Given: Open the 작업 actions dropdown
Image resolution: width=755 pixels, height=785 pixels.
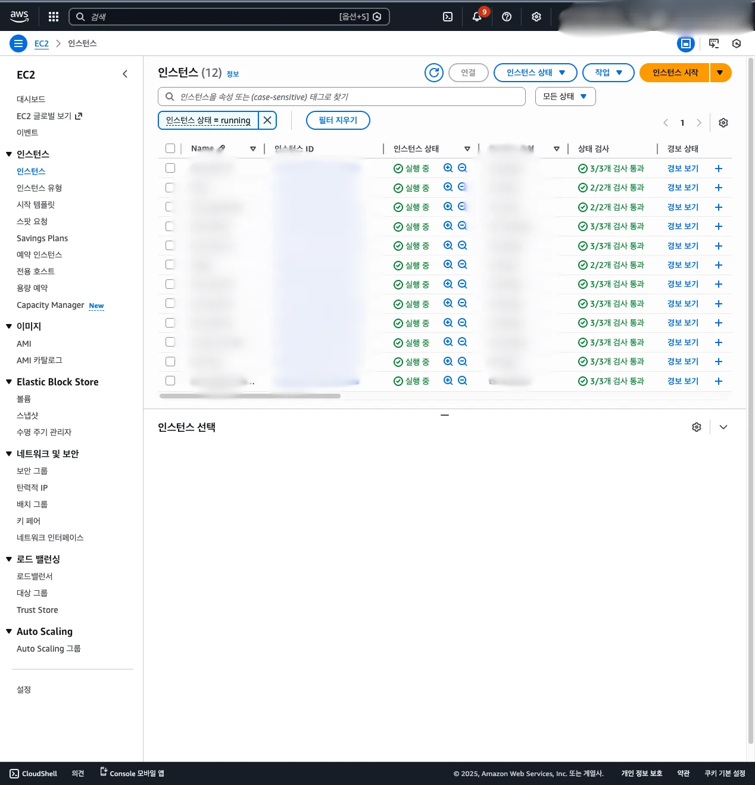Looking at the screenshot, I should tap(608, 73).
